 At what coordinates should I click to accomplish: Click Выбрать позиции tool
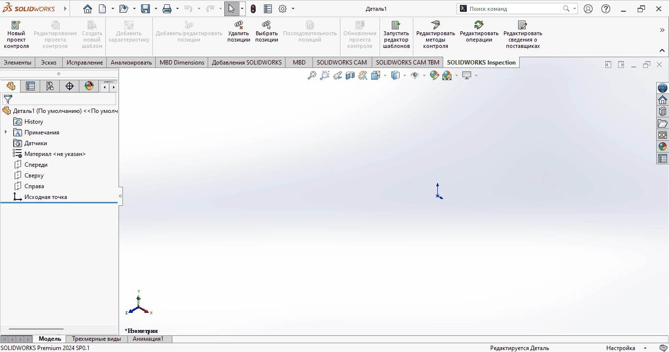tap(266, 32)
